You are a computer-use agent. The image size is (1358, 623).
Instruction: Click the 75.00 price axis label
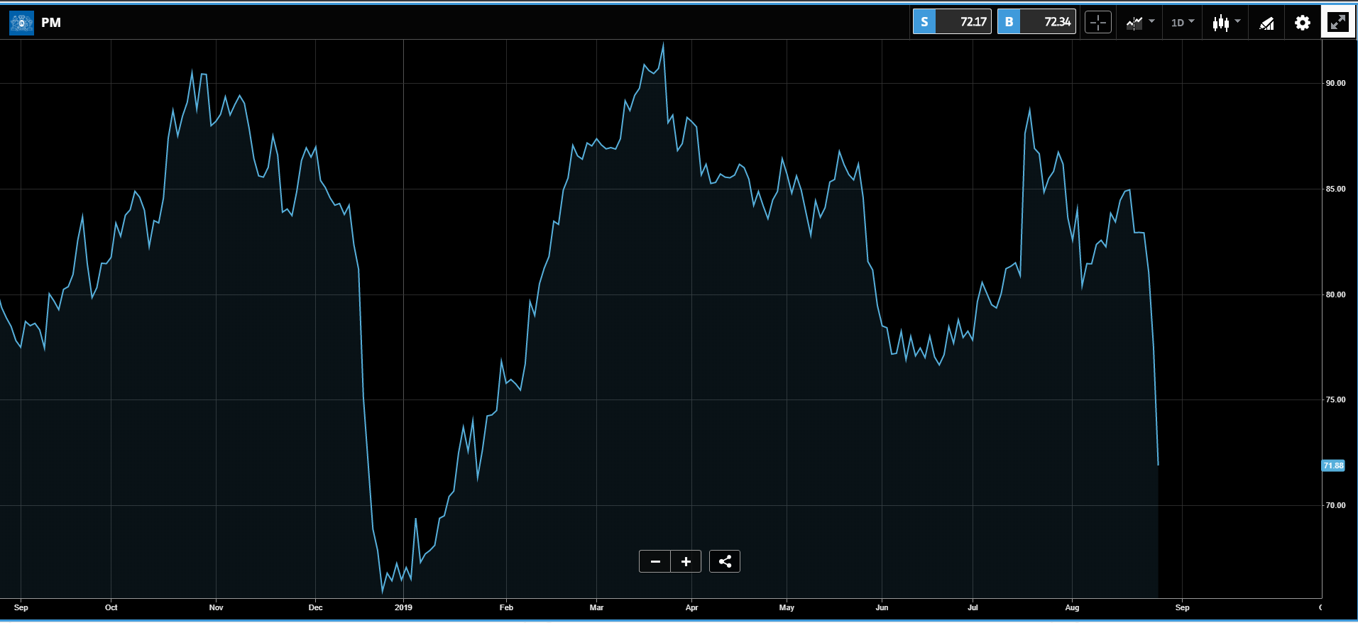[1335, 399]
